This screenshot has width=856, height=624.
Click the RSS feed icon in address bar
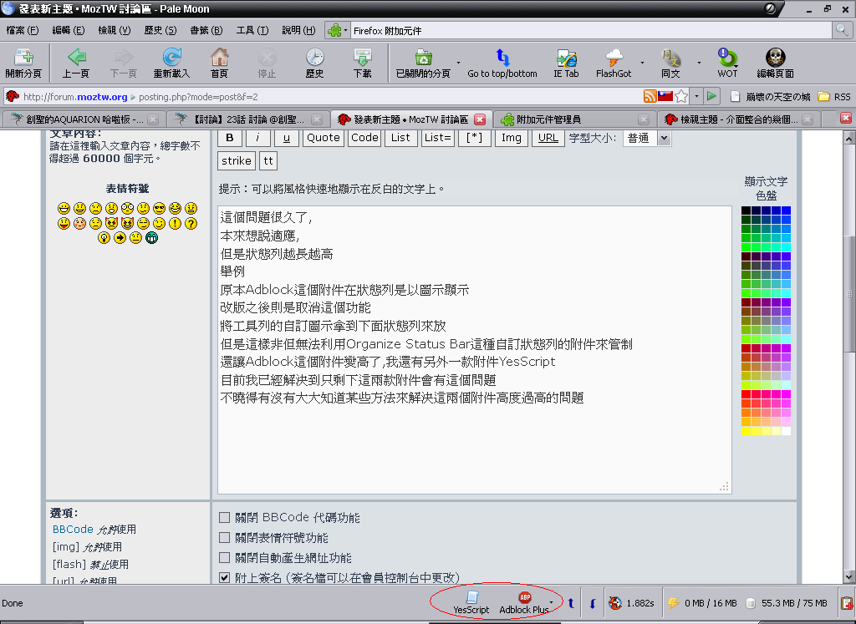tap(650, 96)
